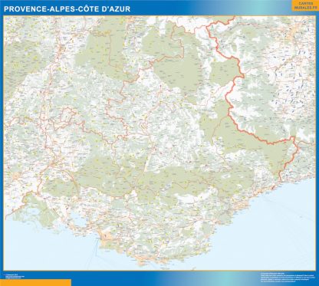The height and width of the screenshot is (286, 319).
Task: Click the main map image
Action: click(159, 143)
